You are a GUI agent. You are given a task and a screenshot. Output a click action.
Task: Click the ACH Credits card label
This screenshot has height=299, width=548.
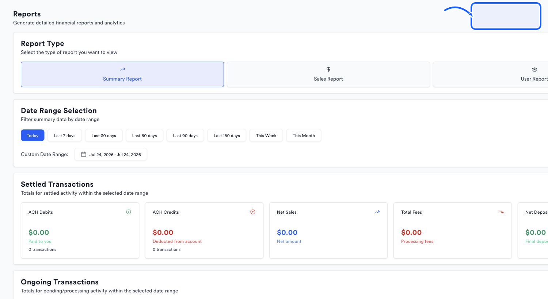coord(166,212)
